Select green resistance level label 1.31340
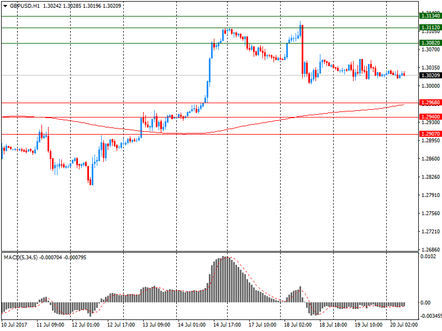The width and height of the screenshot is (442, 331). [430, 16]
